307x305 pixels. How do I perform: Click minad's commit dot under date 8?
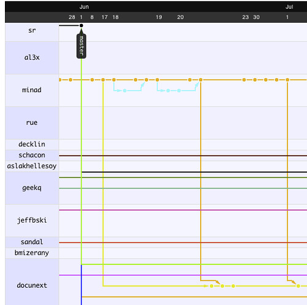[x=92, y=80]
